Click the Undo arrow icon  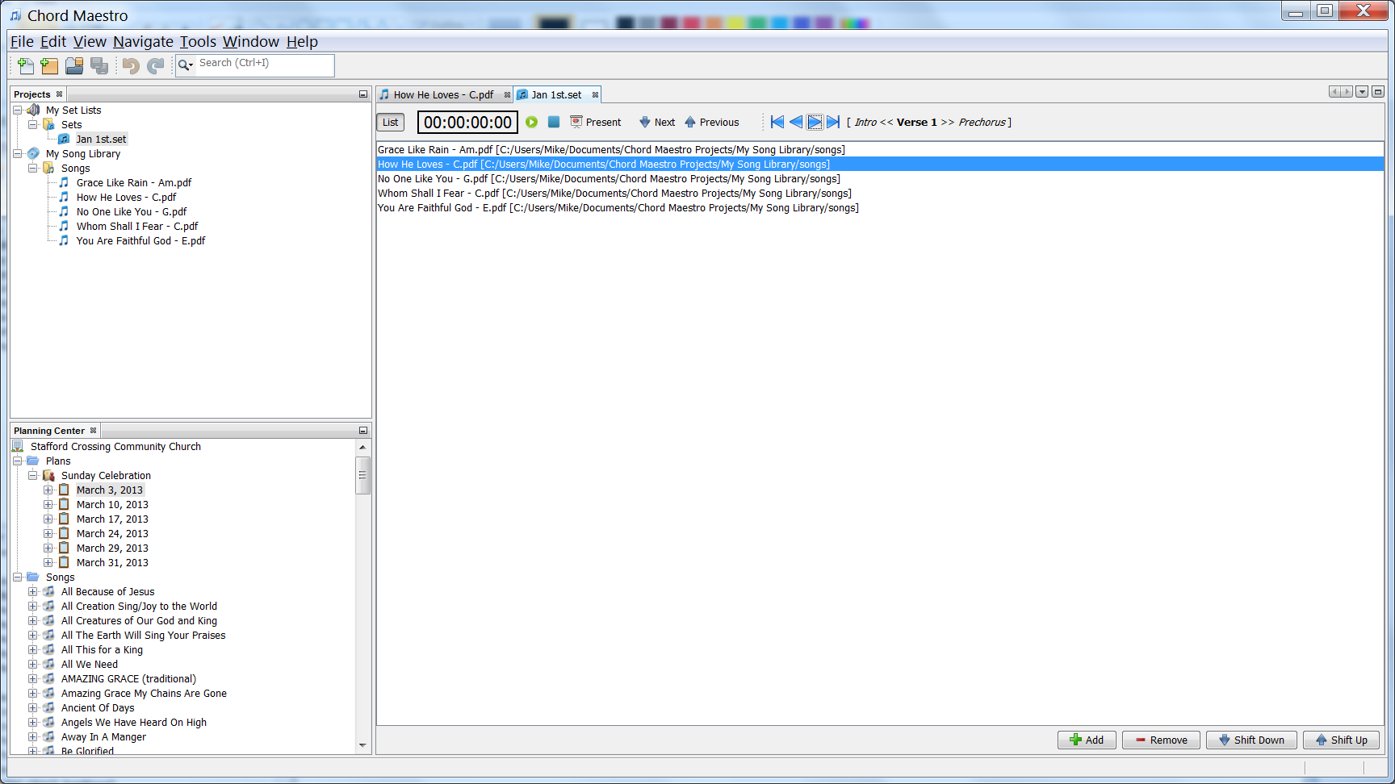click(x=131, y=66)
